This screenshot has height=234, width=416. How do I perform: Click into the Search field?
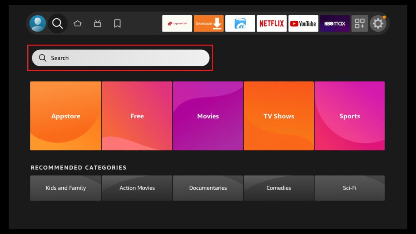tap(120, 58)
